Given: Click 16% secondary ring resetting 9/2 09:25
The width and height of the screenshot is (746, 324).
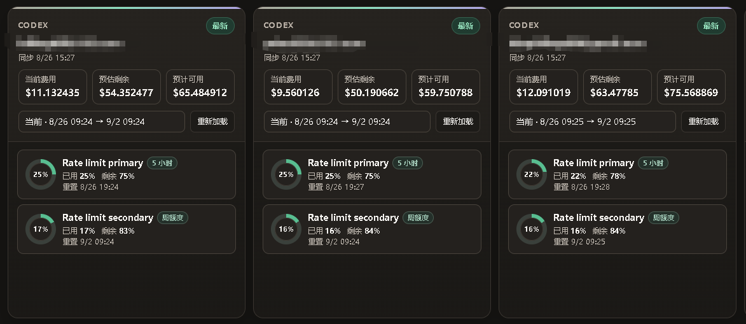Looking at the screenshot, I should click(532, 229).
